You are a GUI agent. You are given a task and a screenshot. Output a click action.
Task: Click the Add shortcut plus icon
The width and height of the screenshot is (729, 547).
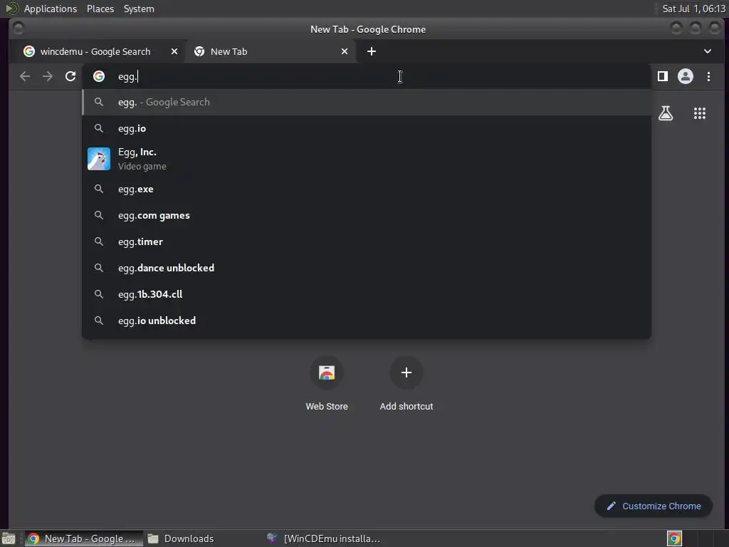407,373
